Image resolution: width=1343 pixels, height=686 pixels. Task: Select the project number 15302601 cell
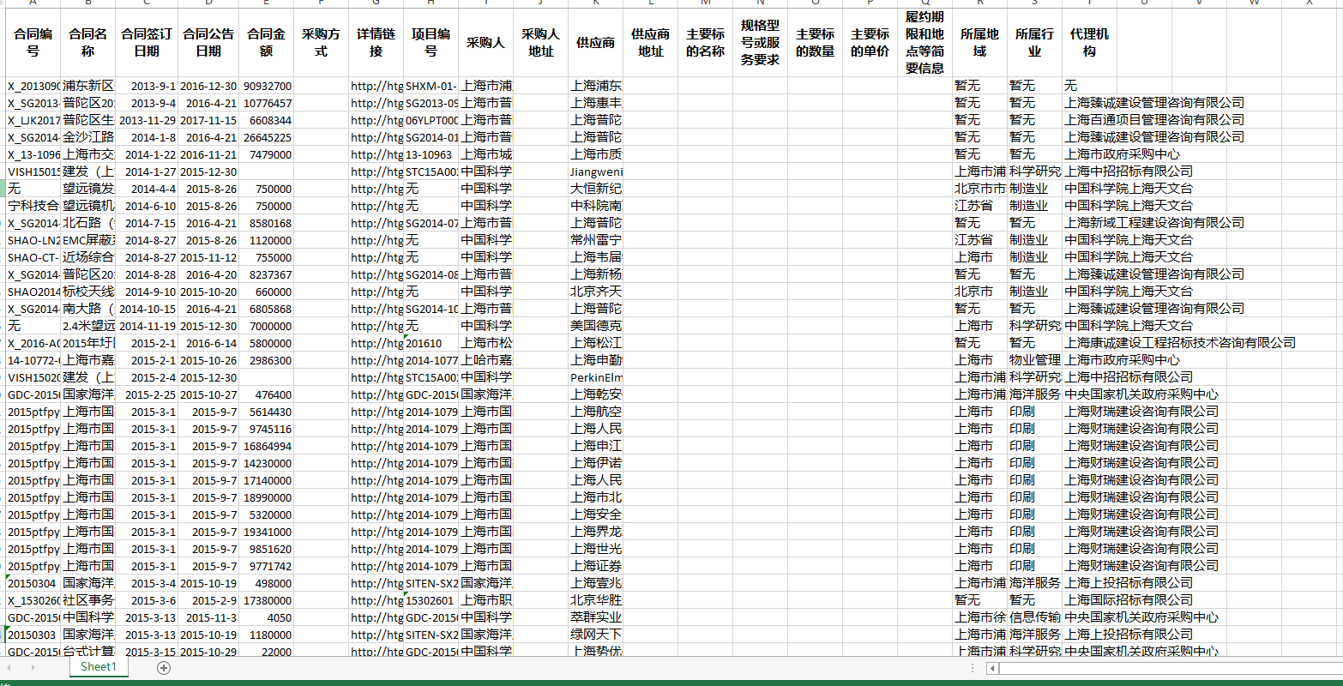click(x=431, y=600)
